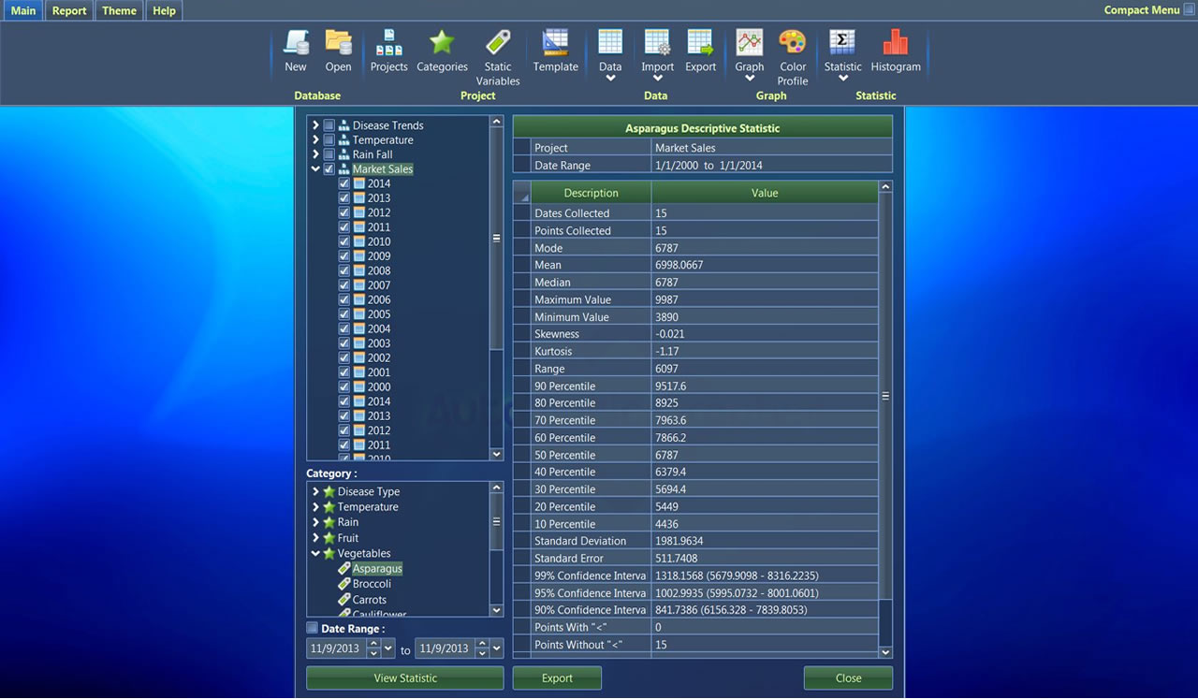Click the category list scrollbar thumb
This screenshot has width=1198, height=699.
point(496,522)
